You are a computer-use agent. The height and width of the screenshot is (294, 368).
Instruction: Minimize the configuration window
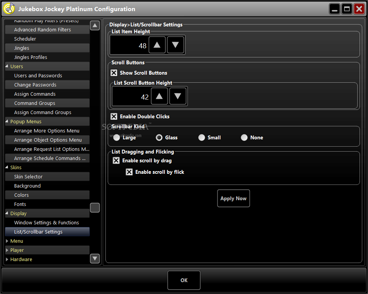(334, 9)
